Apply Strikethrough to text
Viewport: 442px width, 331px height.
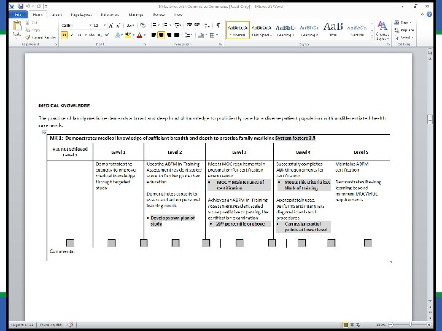click(x=91, y=35)
